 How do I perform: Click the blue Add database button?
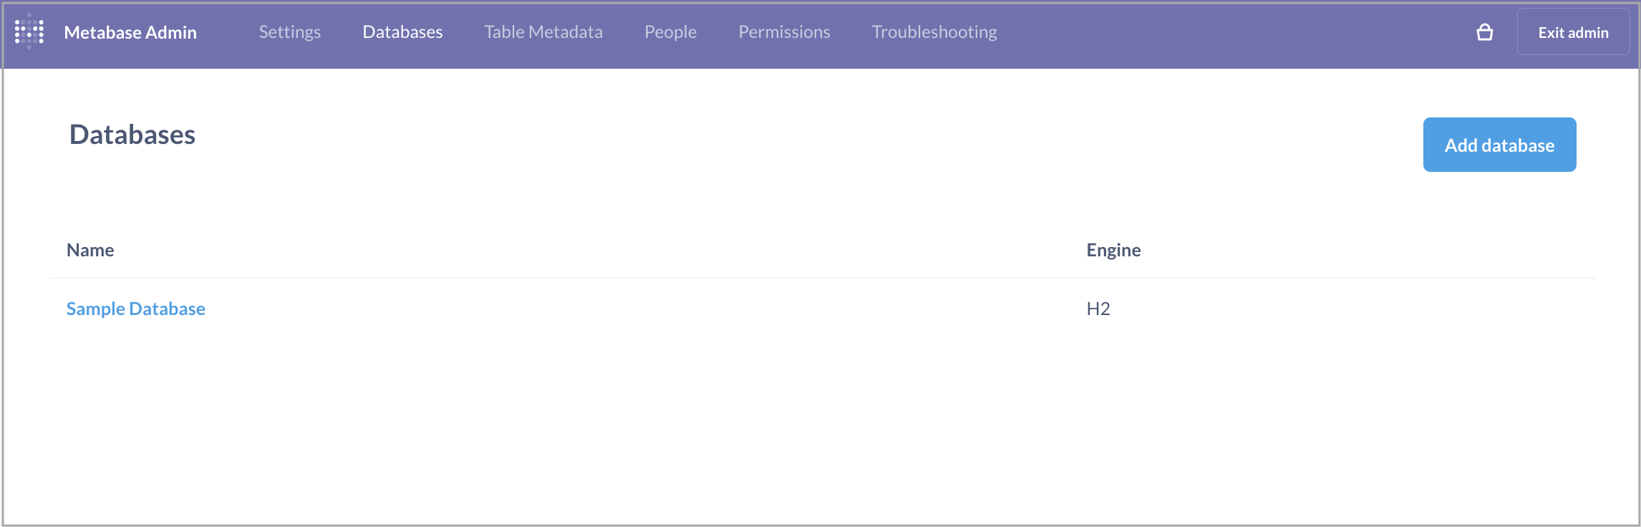click(x=1499, y=145)
